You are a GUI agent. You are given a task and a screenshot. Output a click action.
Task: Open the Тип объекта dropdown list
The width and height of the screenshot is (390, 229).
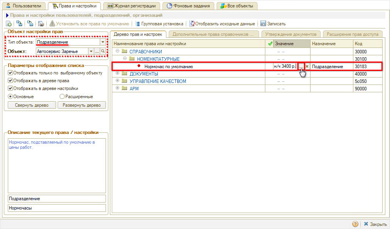tap(102, 42)
